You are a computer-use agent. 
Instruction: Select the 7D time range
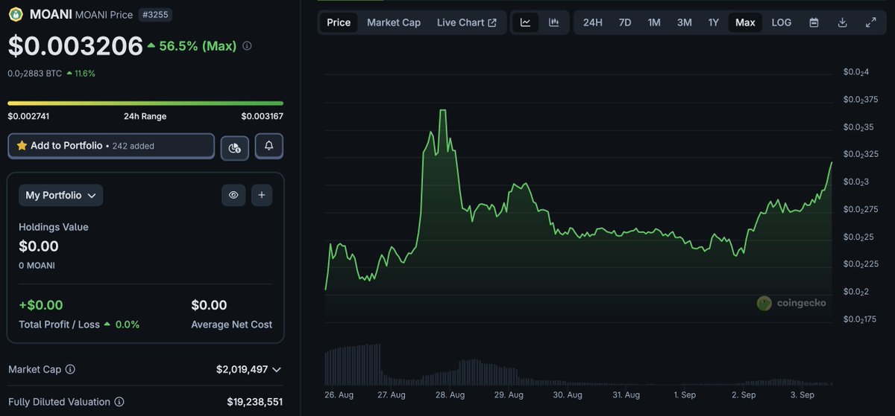point(625,22)
